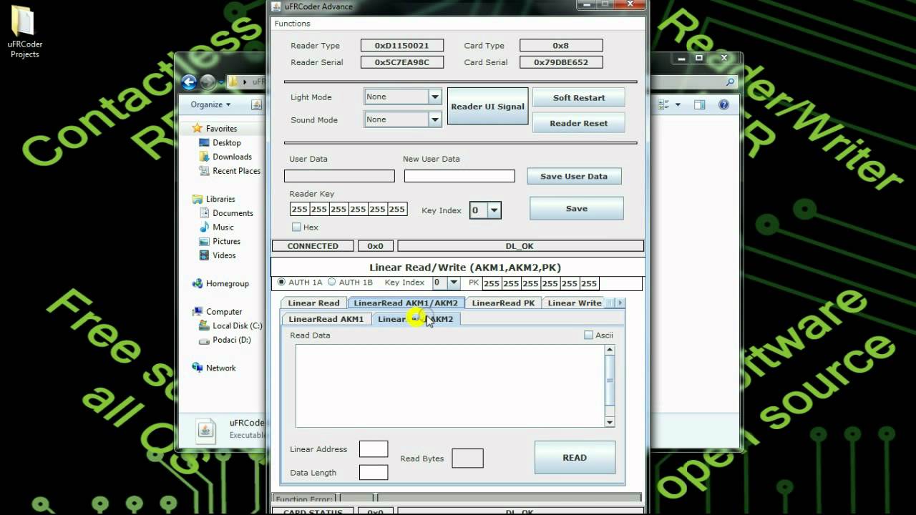The width and height of the screenshot is (916, 515).
Task: Open Downloads in Explorer sidebar
Action: [232, 157]
